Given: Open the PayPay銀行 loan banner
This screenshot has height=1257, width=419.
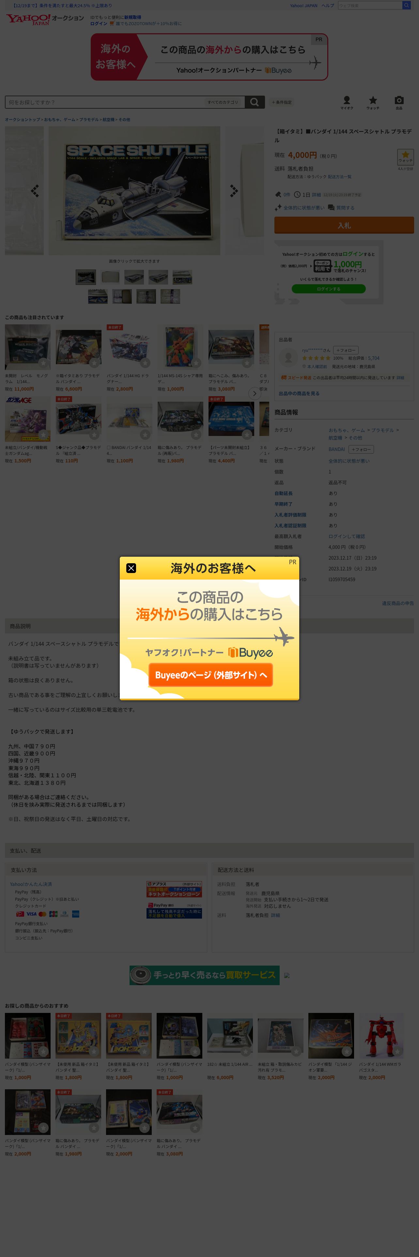Looking at the screenshot, I should coord(174,910).
